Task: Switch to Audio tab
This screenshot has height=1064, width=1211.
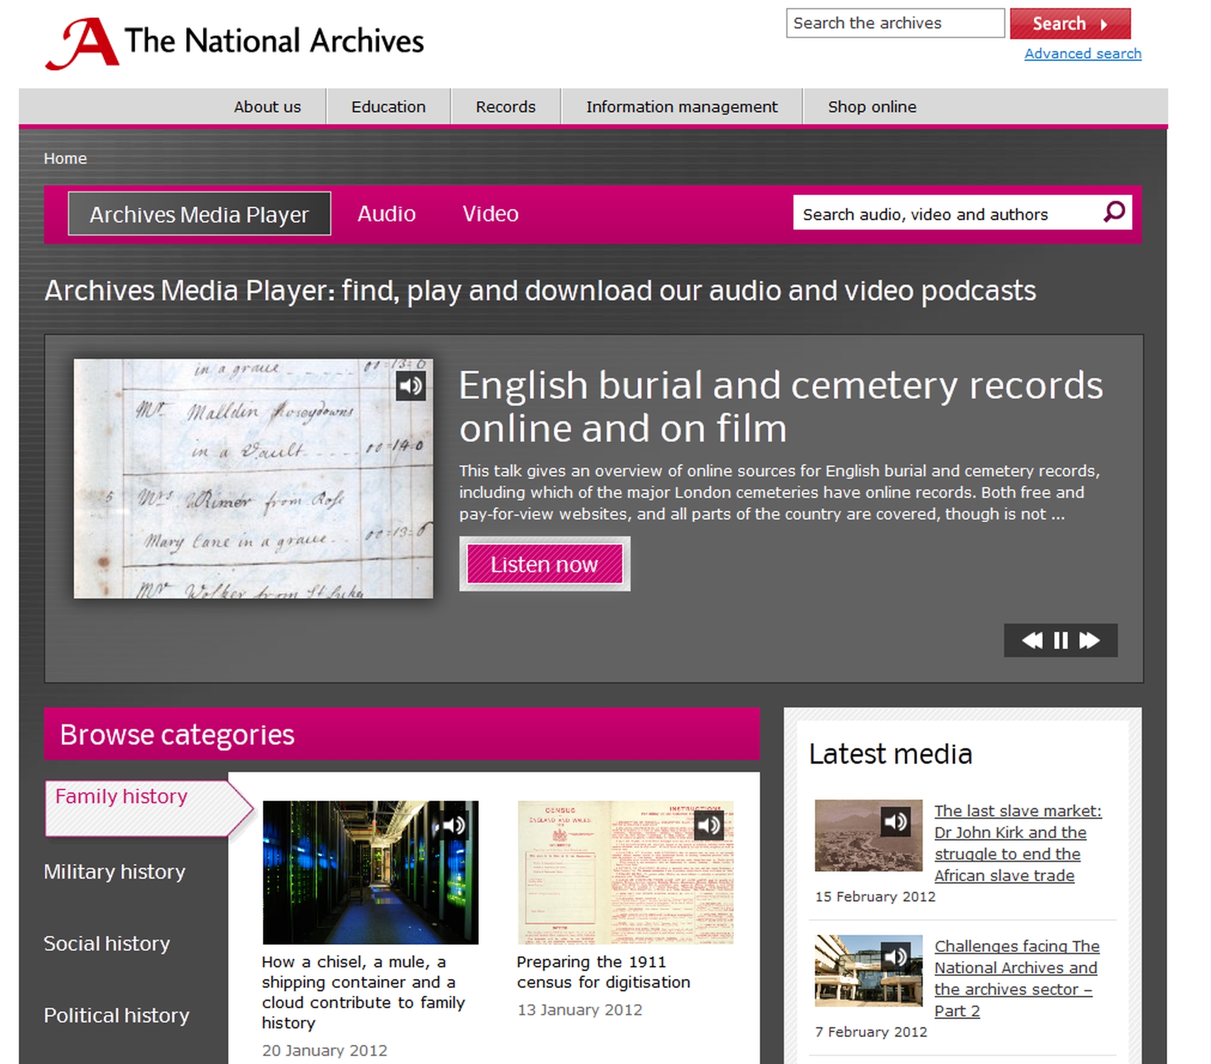Action: pos(387,214)
